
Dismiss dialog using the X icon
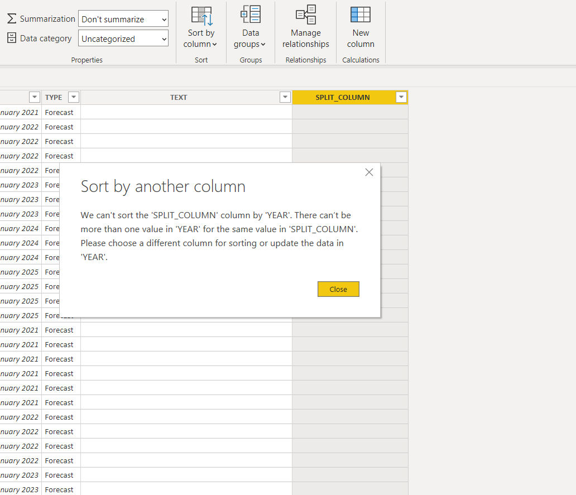(x=369, y=172)
